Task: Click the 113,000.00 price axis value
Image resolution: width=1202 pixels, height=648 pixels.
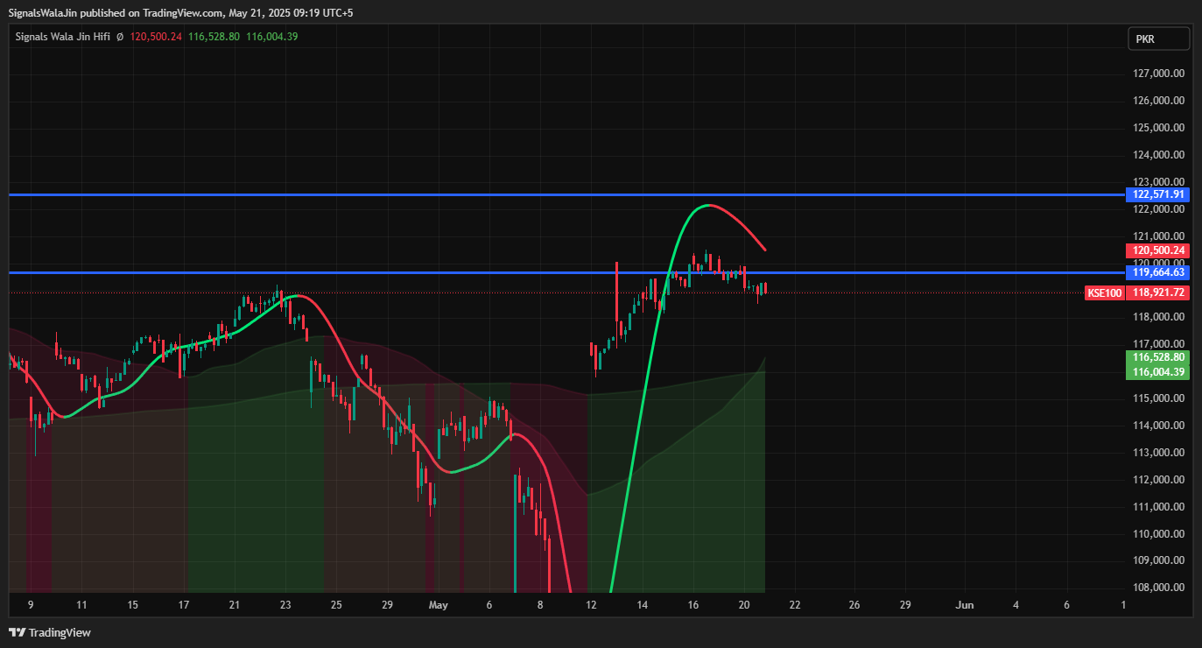Action: tap(1158, 453)
